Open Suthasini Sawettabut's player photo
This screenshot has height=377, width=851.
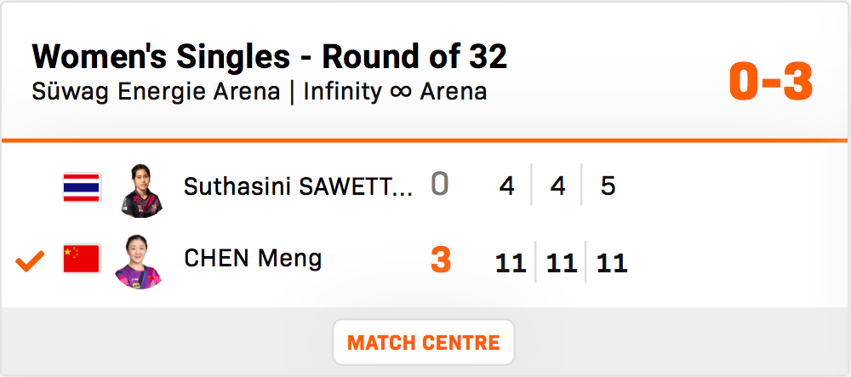[x=138, y=188]
